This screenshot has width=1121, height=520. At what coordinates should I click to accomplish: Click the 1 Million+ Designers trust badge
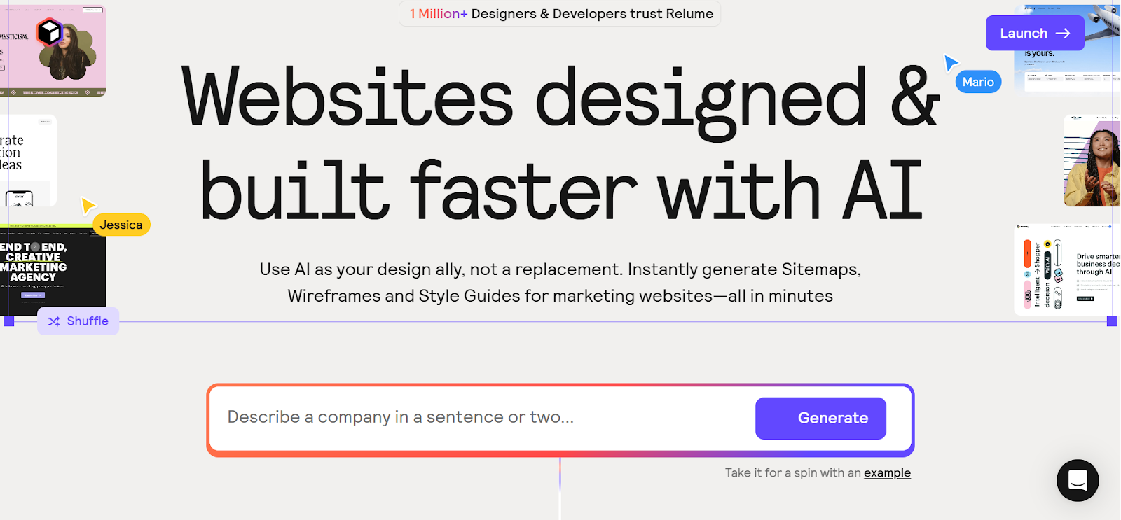(560, 14)
